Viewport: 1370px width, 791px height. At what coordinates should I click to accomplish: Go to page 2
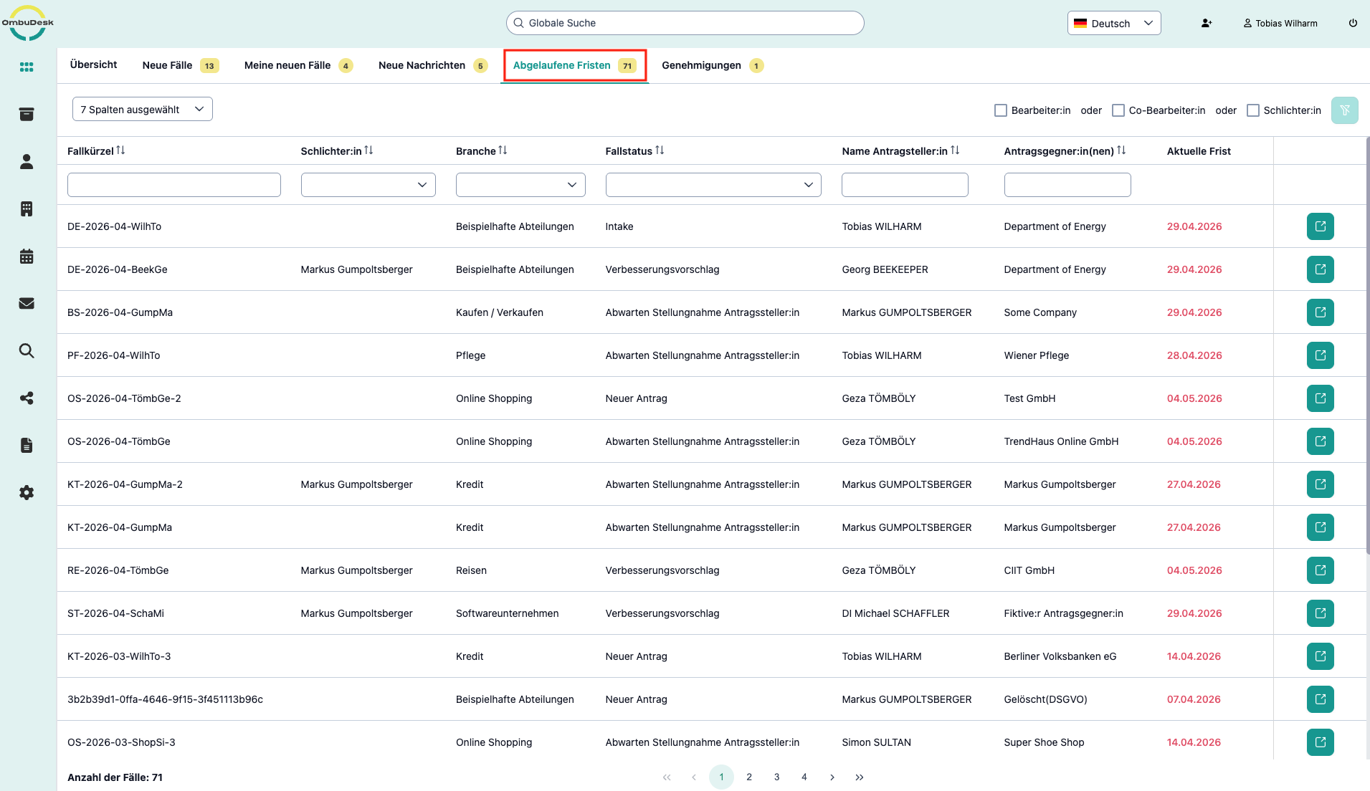click(749, 777)
